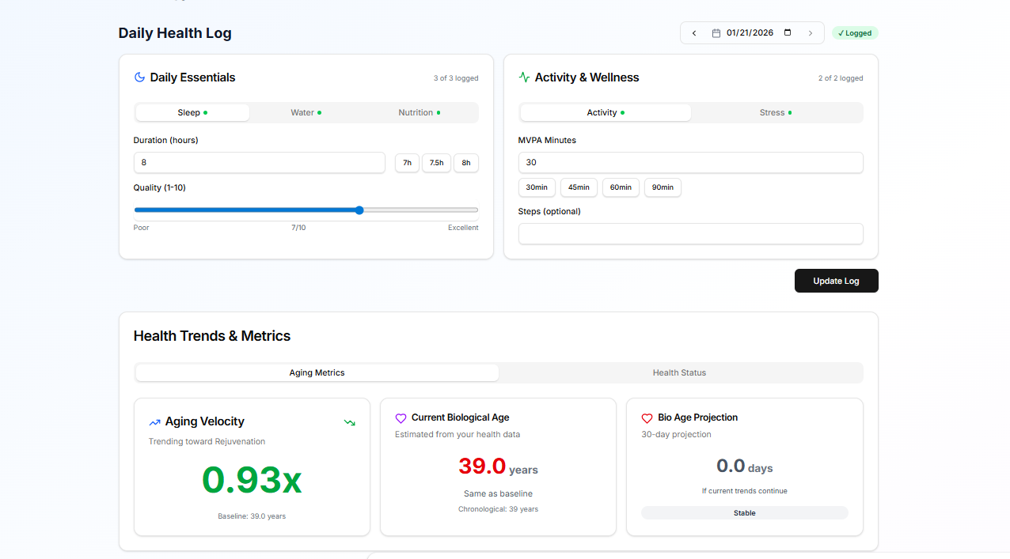Click the pulse icon beside Activity & Wellness
The image size is (1010, 559).
[524, 77]
